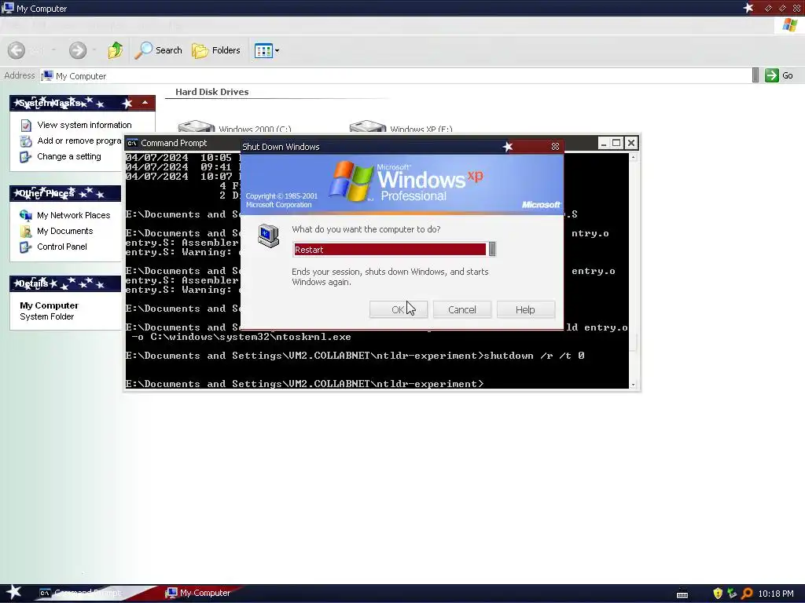The width and height of the screenshot is (805, 603).
Task: Open View system information
Action: tap(84, 125)
